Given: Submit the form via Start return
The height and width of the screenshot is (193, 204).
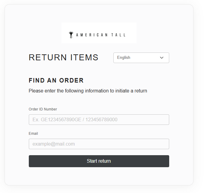Looking at the screenshot, I should coord(99,161).
